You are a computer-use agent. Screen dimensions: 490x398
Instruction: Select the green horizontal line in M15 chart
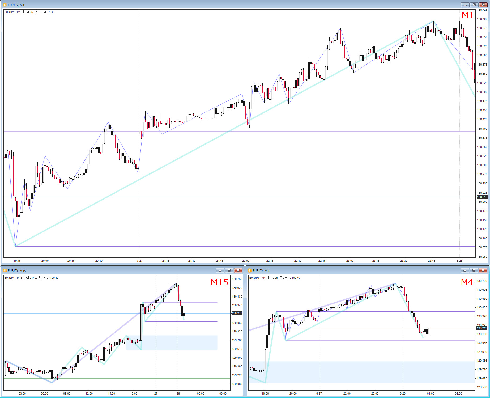(x=117, y=378)
